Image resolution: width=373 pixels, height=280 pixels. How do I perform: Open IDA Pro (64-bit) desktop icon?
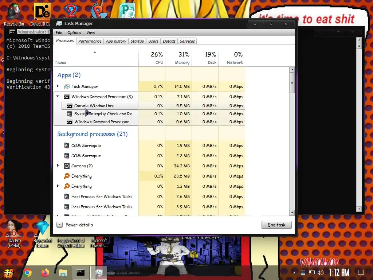click(x=14, y=233)
